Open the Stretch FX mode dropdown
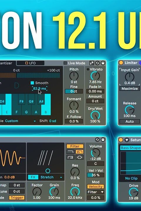141x211 pixels. [51, 177]
